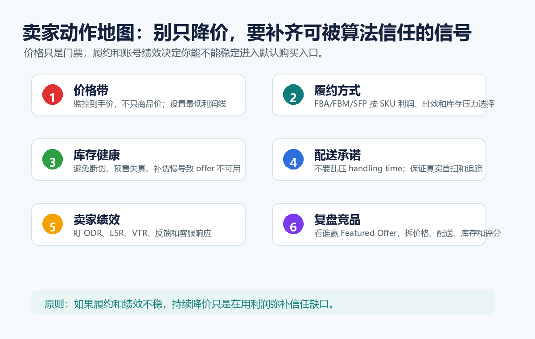Screen dimensions: 535x339
Task: Select the line 盯 ODR、LSR、VTR、反馈和客服响应
Action: tap(142, 233)
